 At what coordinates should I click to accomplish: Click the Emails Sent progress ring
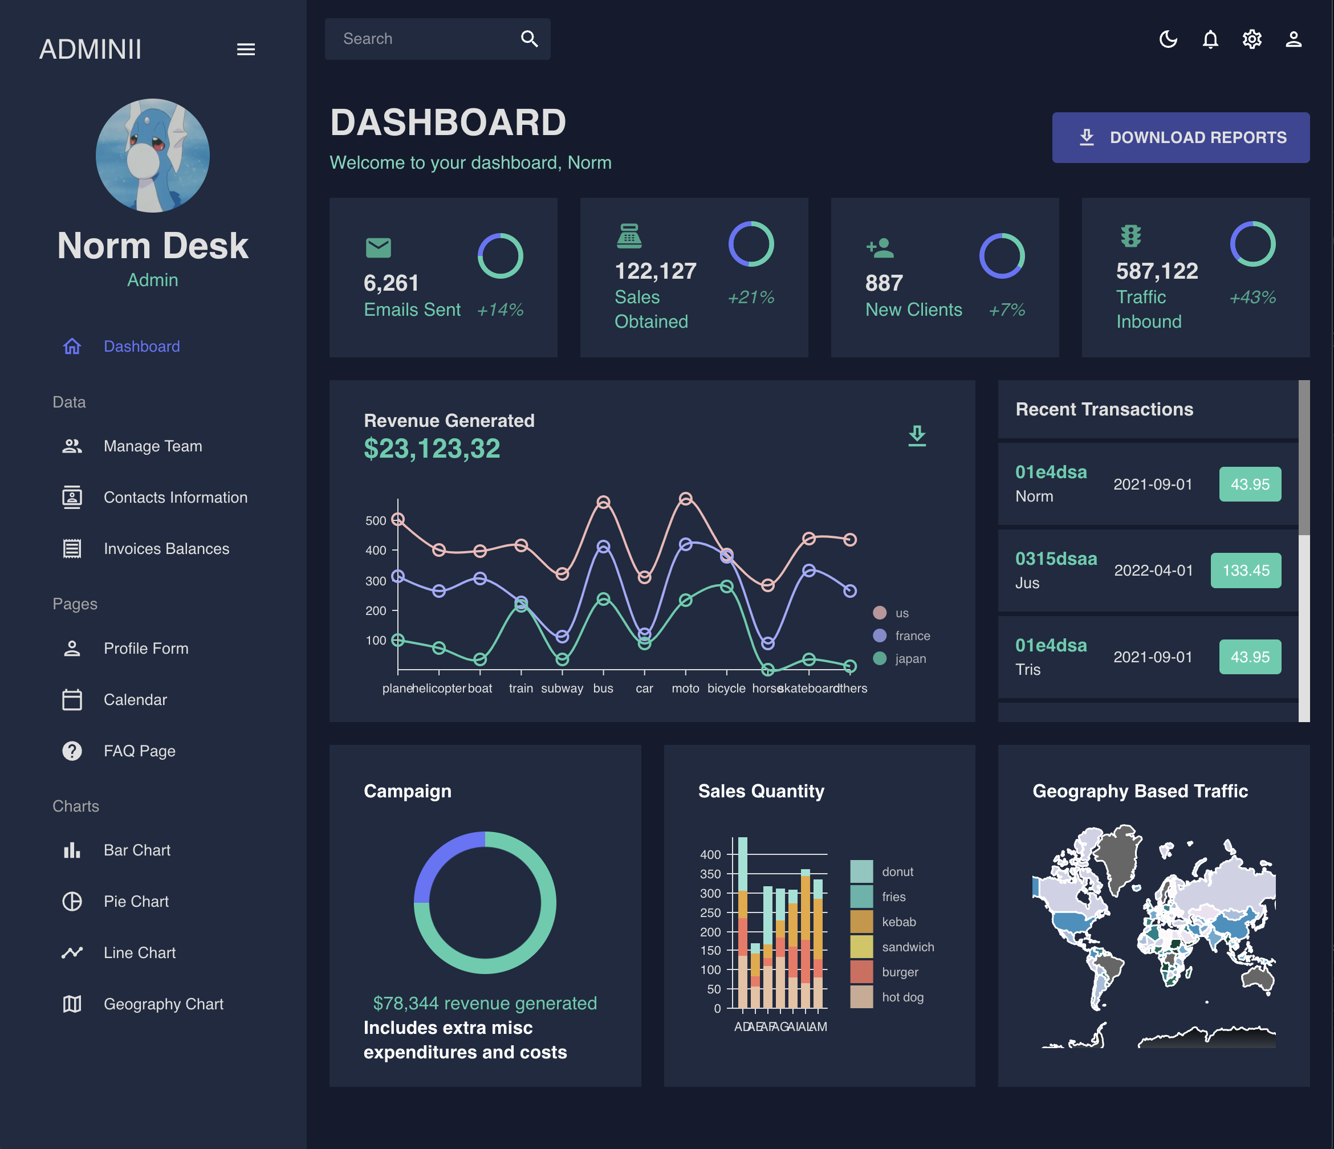pyautogui.click(x=501, y=255)
